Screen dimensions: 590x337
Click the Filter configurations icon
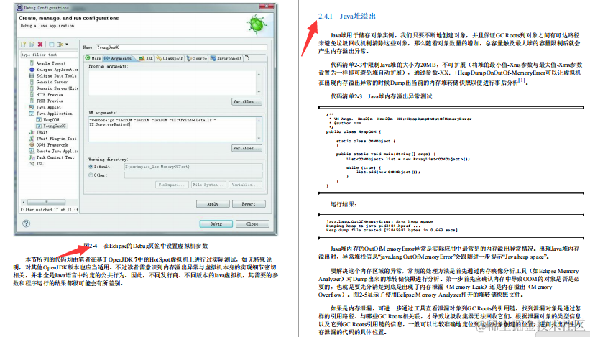click(x=60, y=45)
